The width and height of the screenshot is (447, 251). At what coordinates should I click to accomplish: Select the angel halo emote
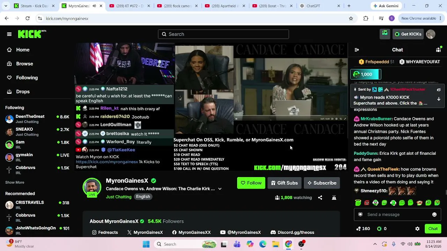click(x=358, y=203)
